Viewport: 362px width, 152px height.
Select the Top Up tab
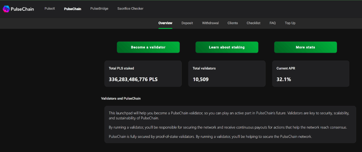click(x=290, y=23)
